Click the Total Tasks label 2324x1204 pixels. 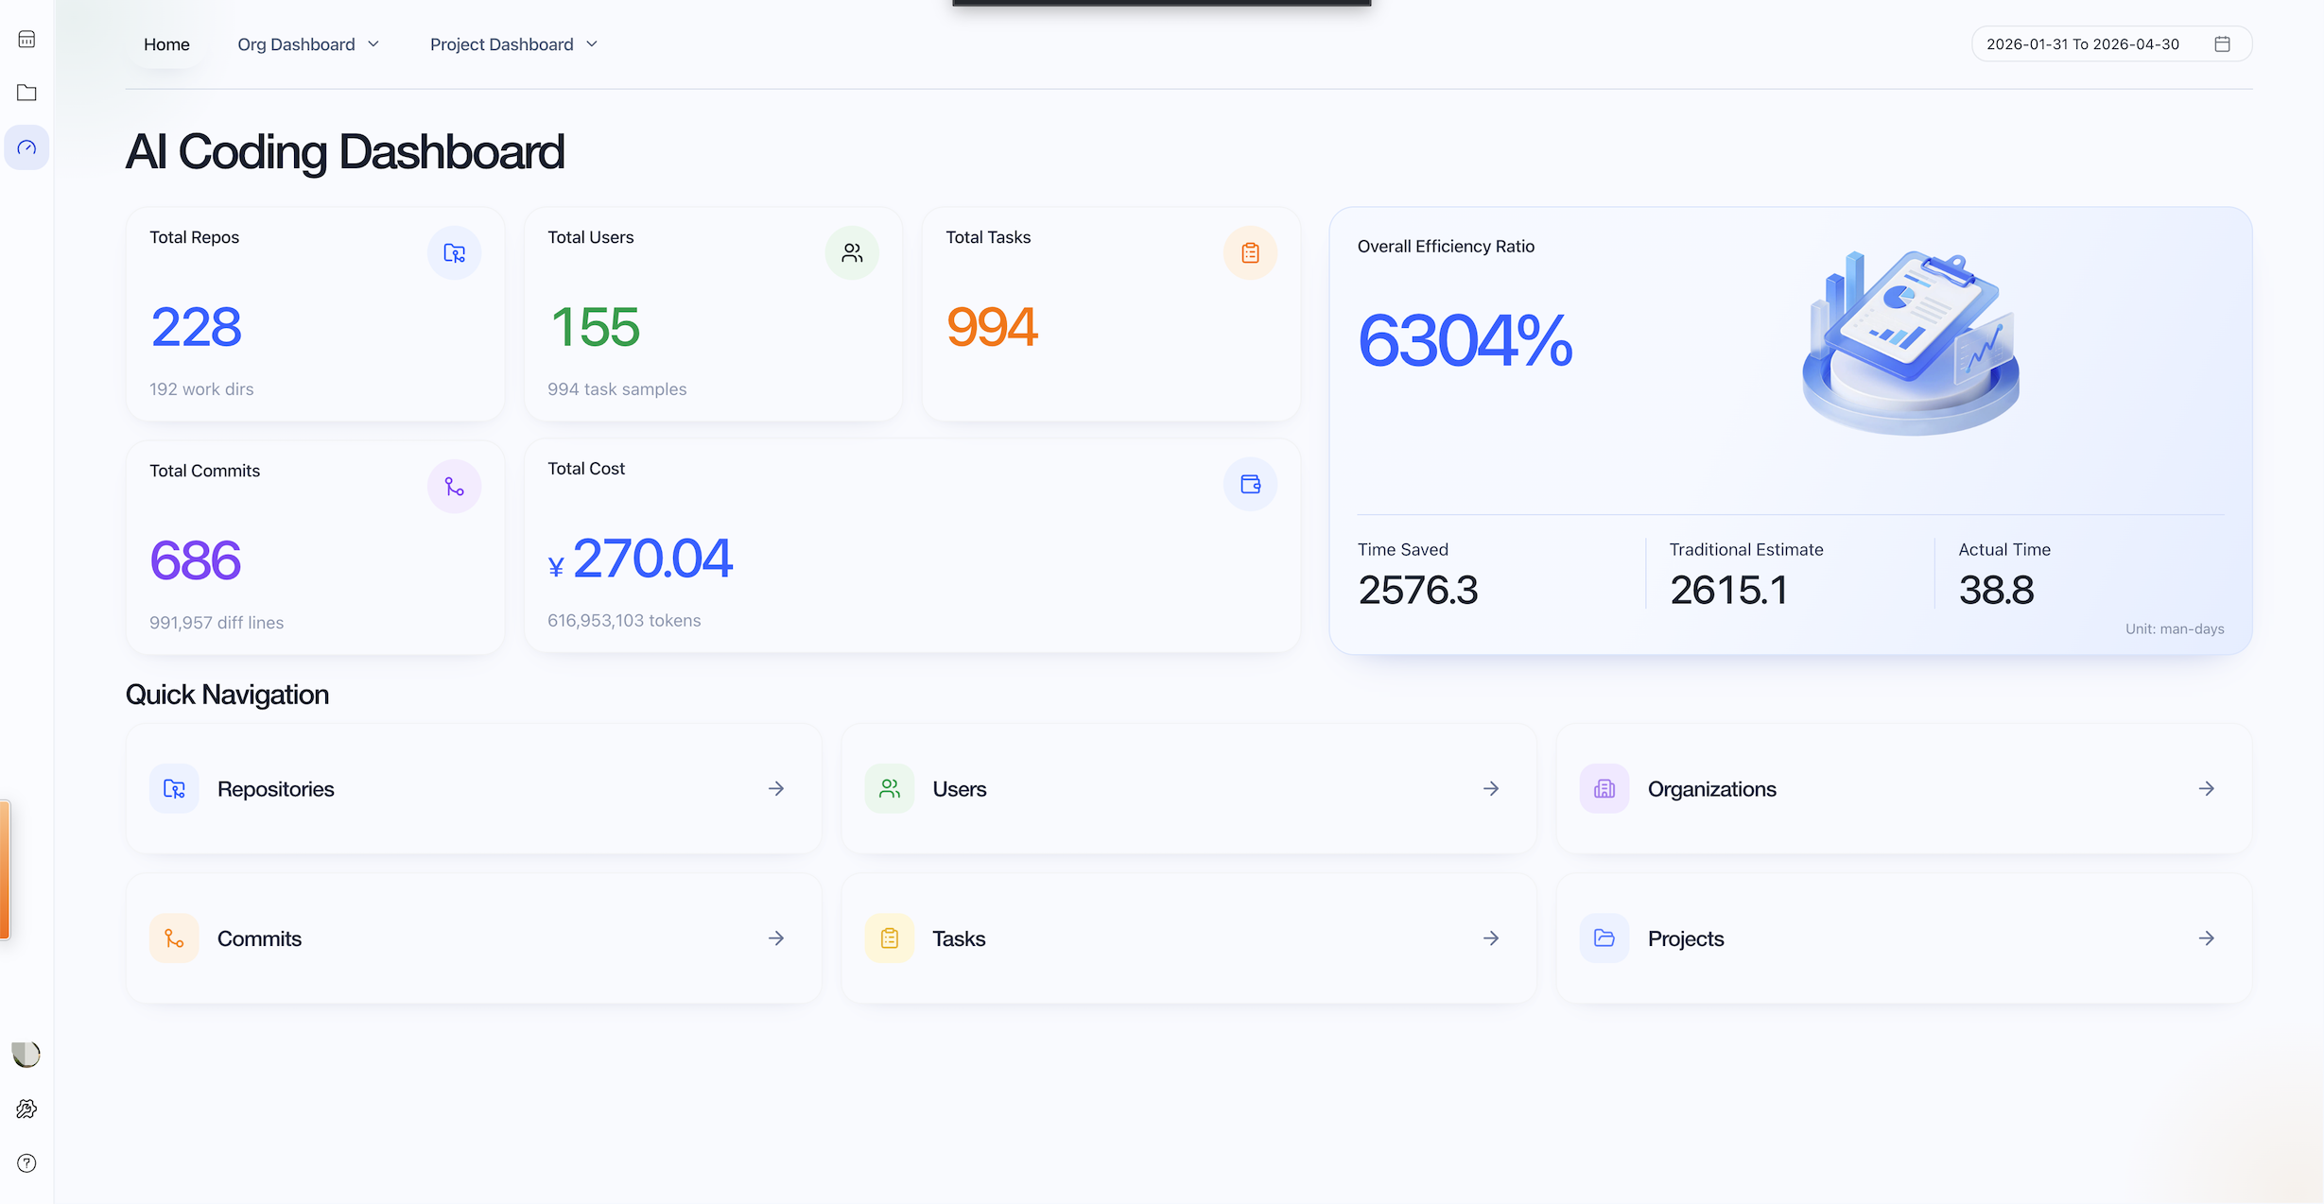point(988,237)
